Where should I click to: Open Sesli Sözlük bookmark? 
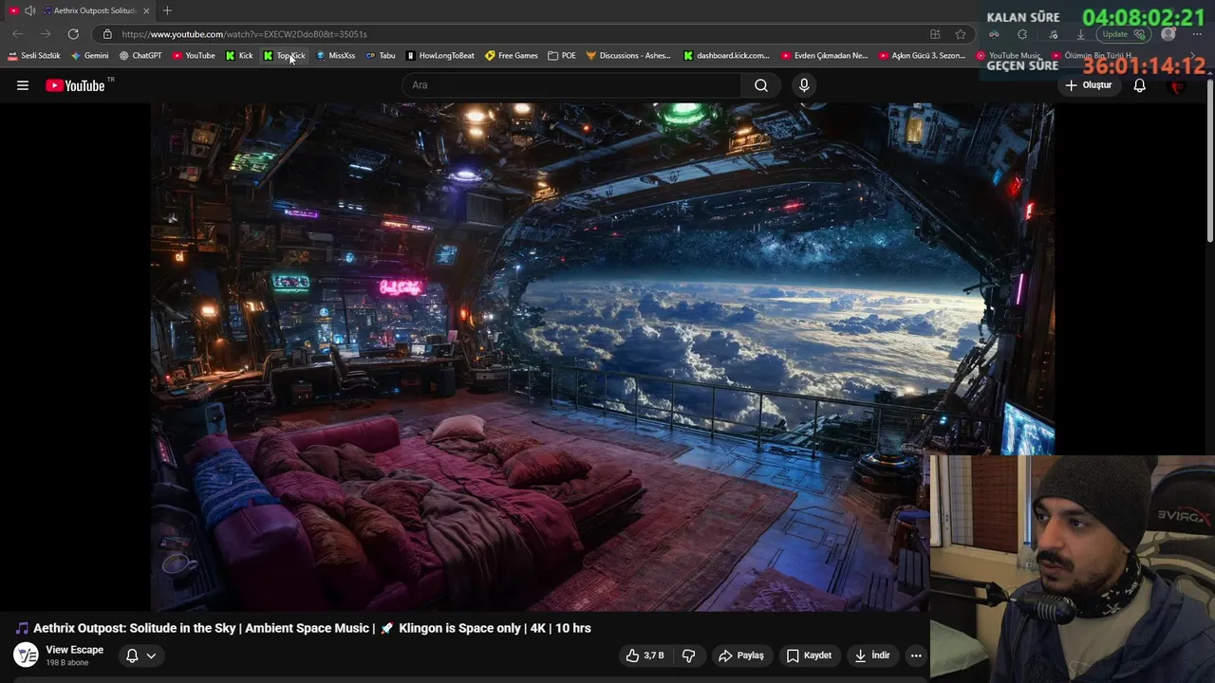[x=34, y=56]
